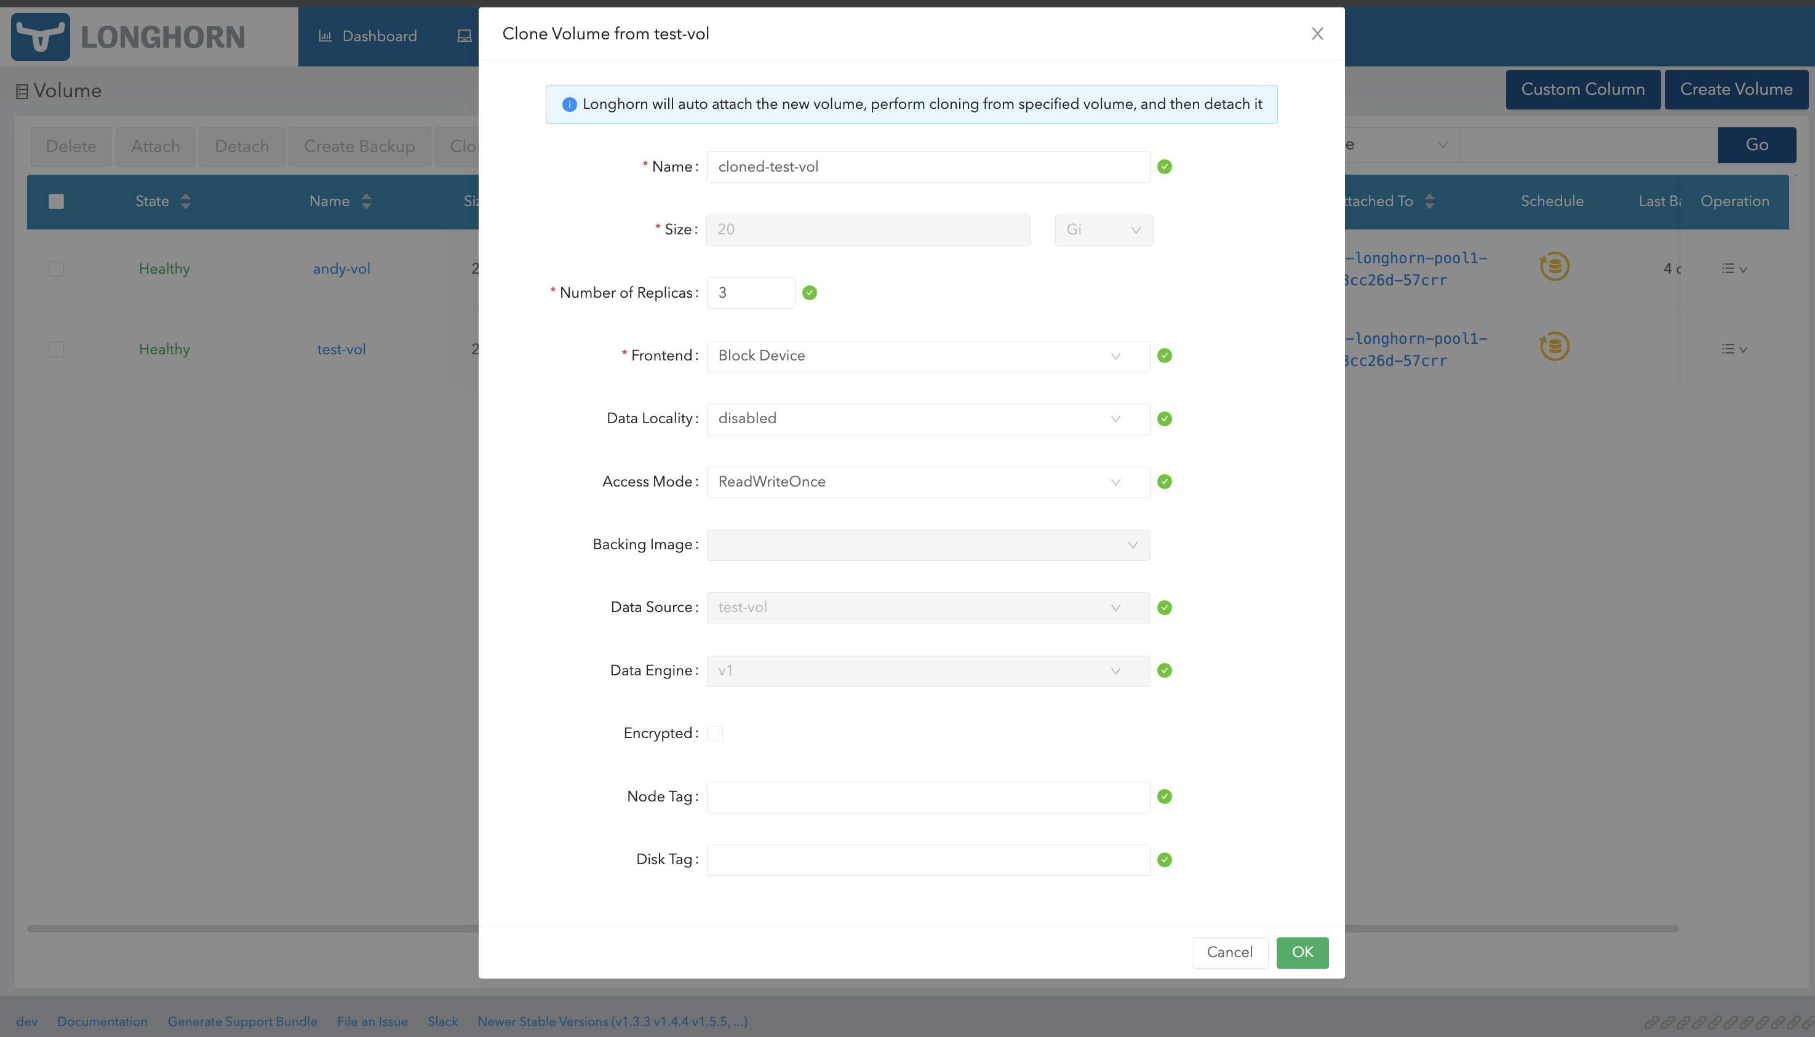This screenshot has height=1037, width=1815.
Task: Open operation menu icon for test-vol
Action: coord(1734,349)
